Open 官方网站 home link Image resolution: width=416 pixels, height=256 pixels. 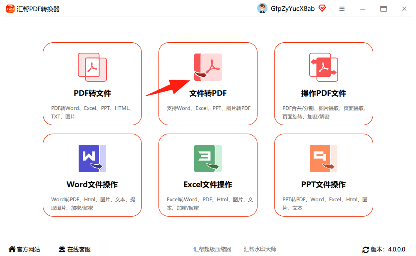24,249
